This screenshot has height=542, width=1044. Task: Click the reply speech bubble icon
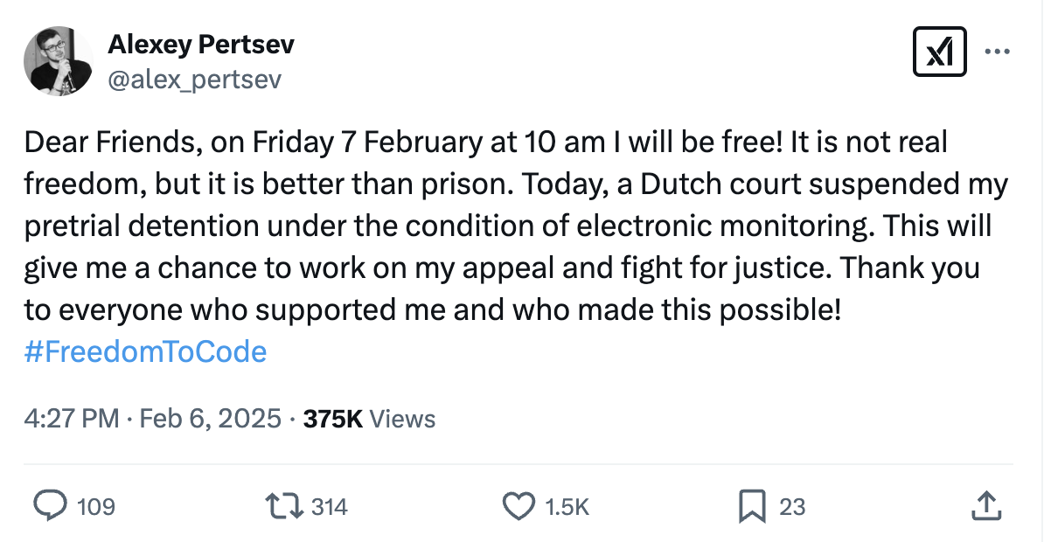point(51,506)
